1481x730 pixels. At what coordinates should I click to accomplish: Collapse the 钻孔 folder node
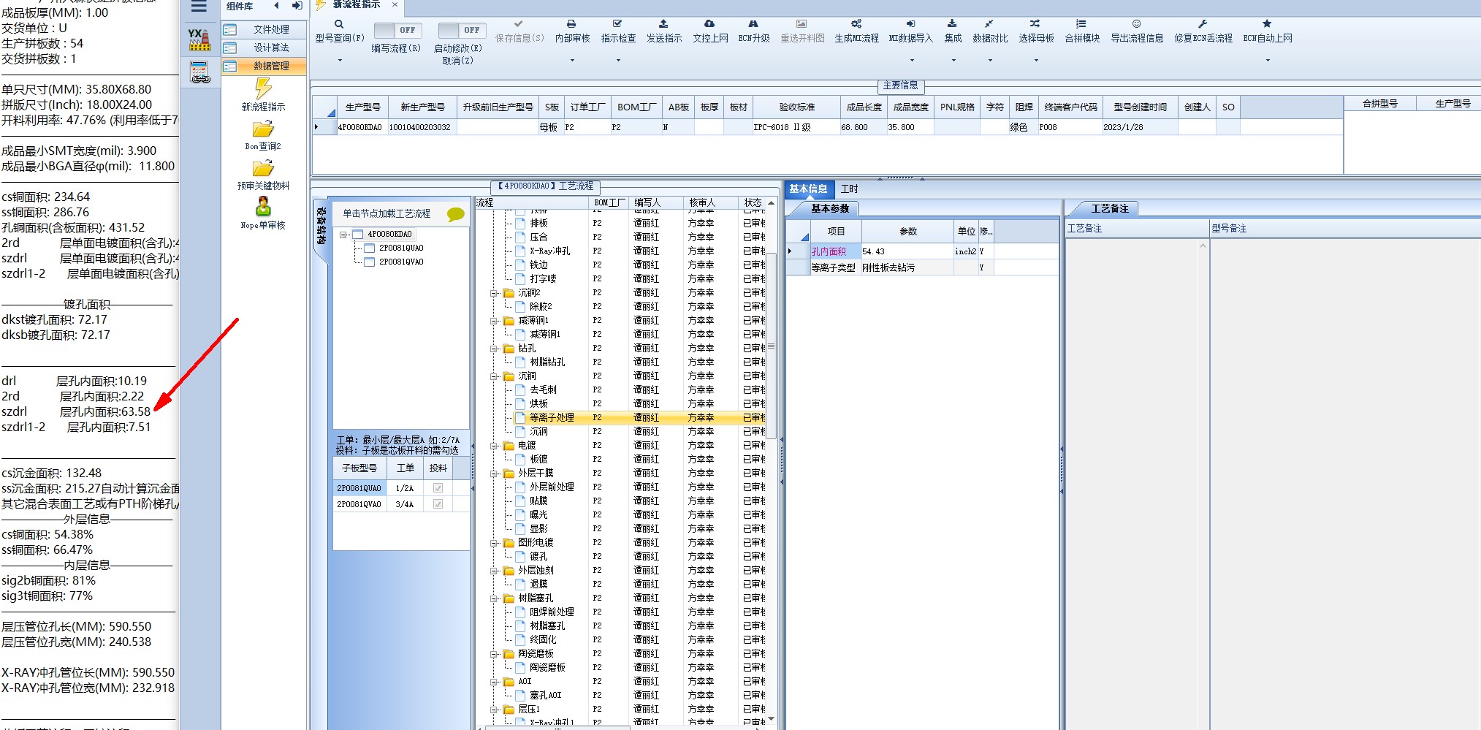pos(495,349)
